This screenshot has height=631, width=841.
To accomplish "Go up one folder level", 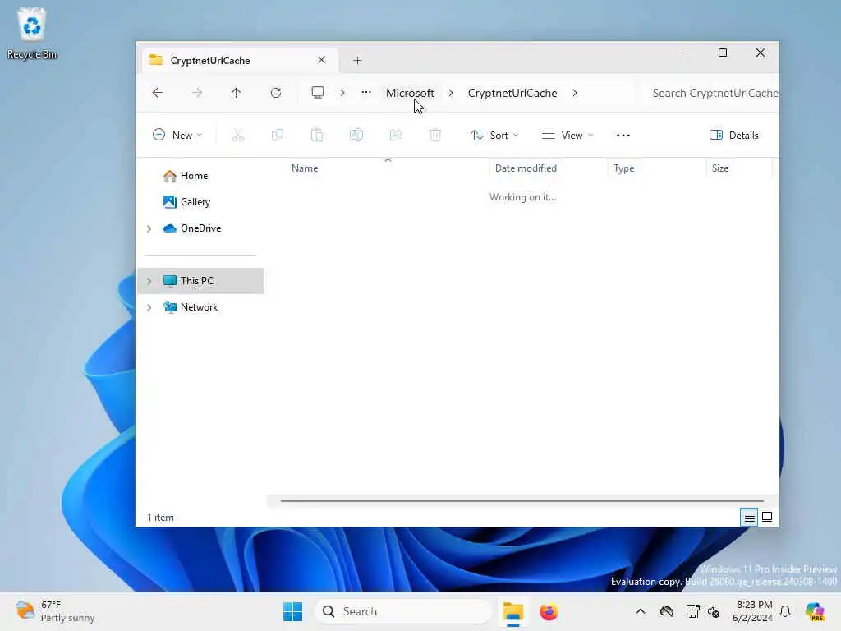I will pos(236,93).
